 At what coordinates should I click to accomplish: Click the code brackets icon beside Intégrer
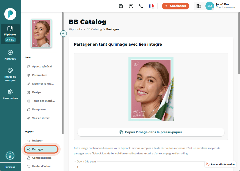[x=29, y=141]
